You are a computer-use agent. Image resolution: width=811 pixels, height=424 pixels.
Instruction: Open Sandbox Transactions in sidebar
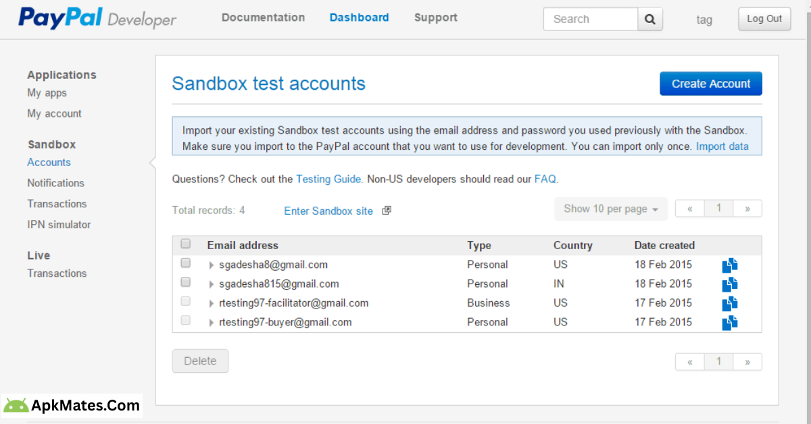pyautogui.click(x=57, y=204)
